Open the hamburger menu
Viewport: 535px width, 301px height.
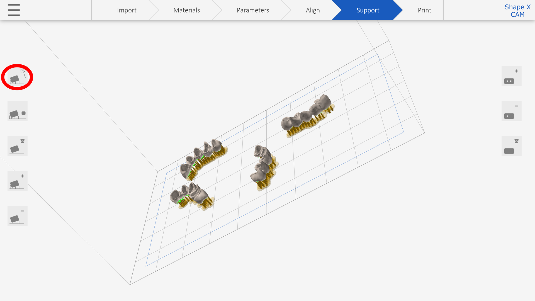14,10
